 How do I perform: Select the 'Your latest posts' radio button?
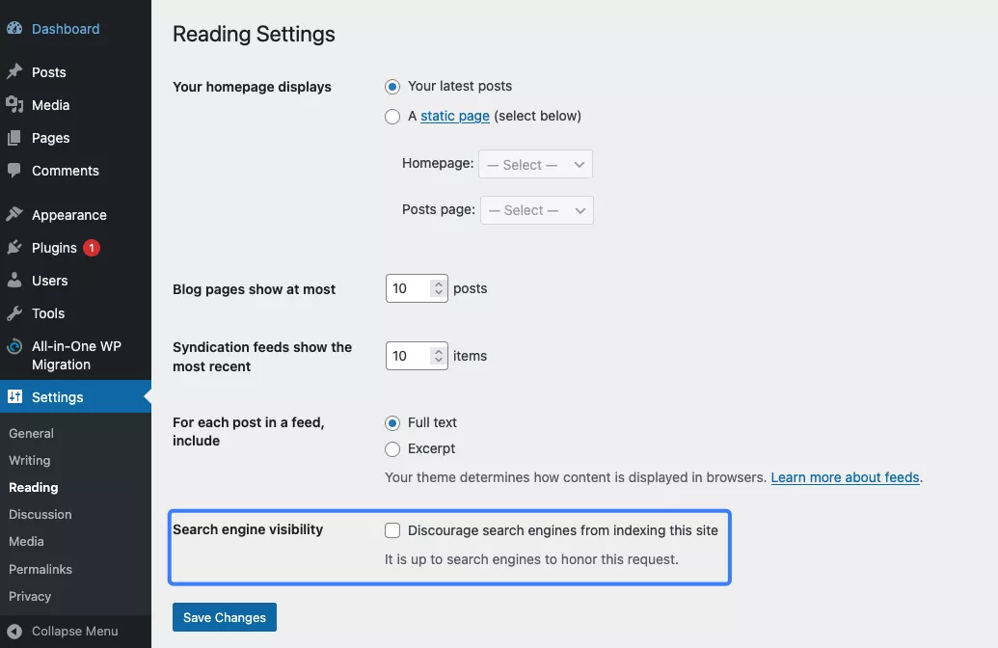click(392, 87)
